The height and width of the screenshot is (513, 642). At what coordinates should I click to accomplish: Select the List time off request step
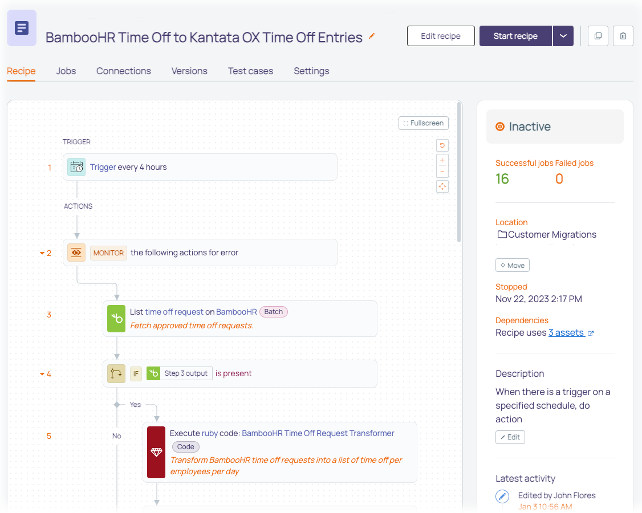(240, 319)
